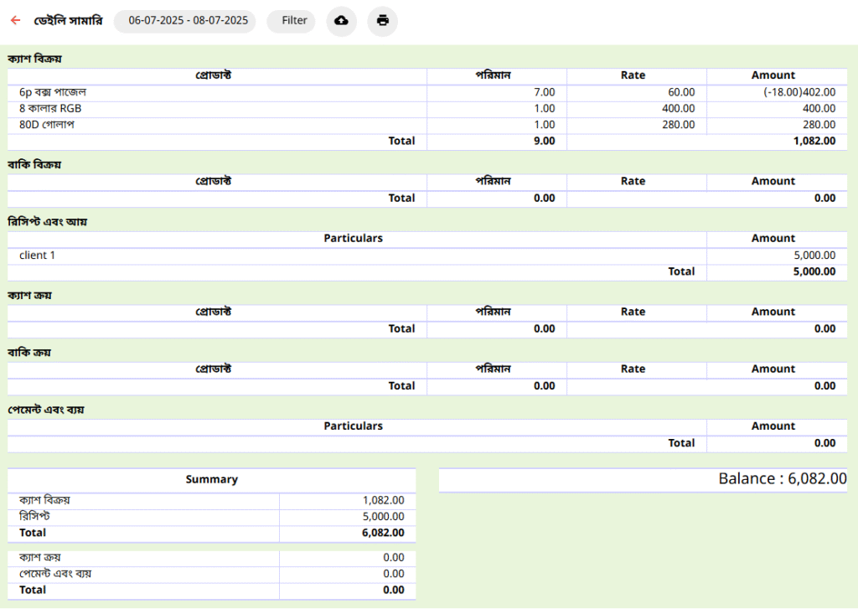Click rate 60.00 cell
This screenshot has width=858, height=609.
click(637, 92)
